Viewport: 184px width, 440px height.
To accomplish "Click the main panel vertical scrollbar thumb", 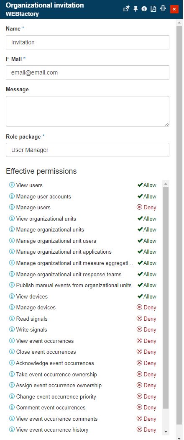I will click(x=179, y=224).
